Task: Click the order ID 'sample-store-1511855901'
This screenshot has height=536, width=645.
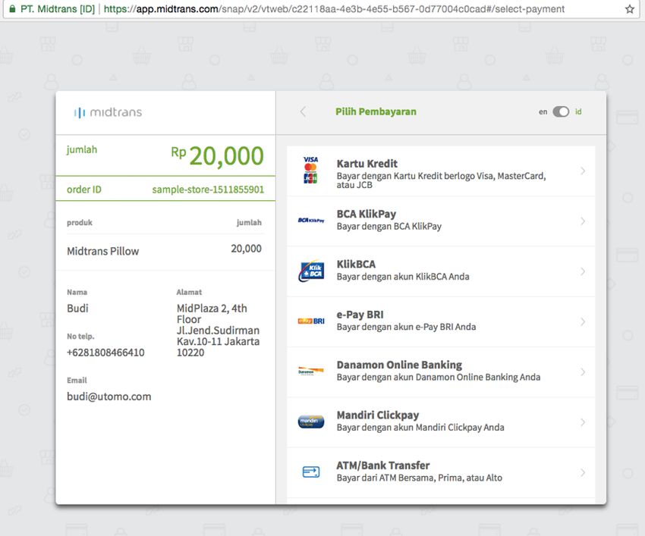Action: coord(208,190)
